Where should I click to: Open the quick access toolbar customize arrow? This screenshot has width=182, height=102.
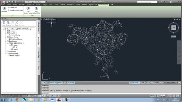click(x=46, y=2)
